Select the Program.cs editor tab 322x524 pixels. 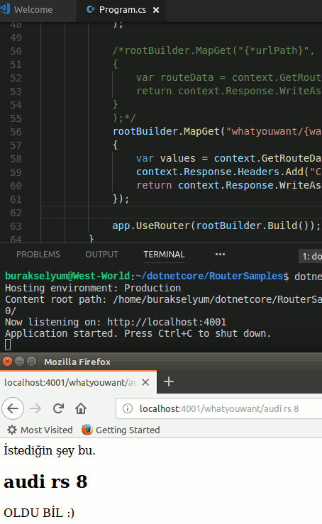point(122,10)
